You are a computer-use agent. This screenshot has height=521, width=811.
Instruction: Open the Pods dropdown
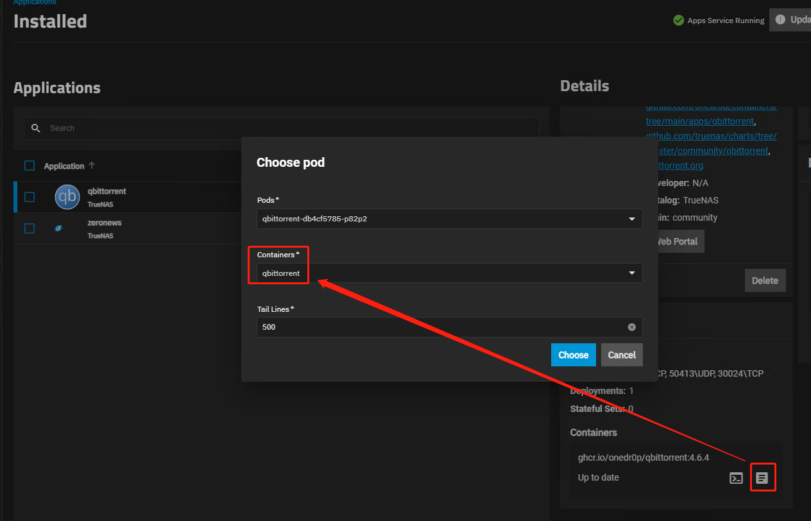(449, 218)
